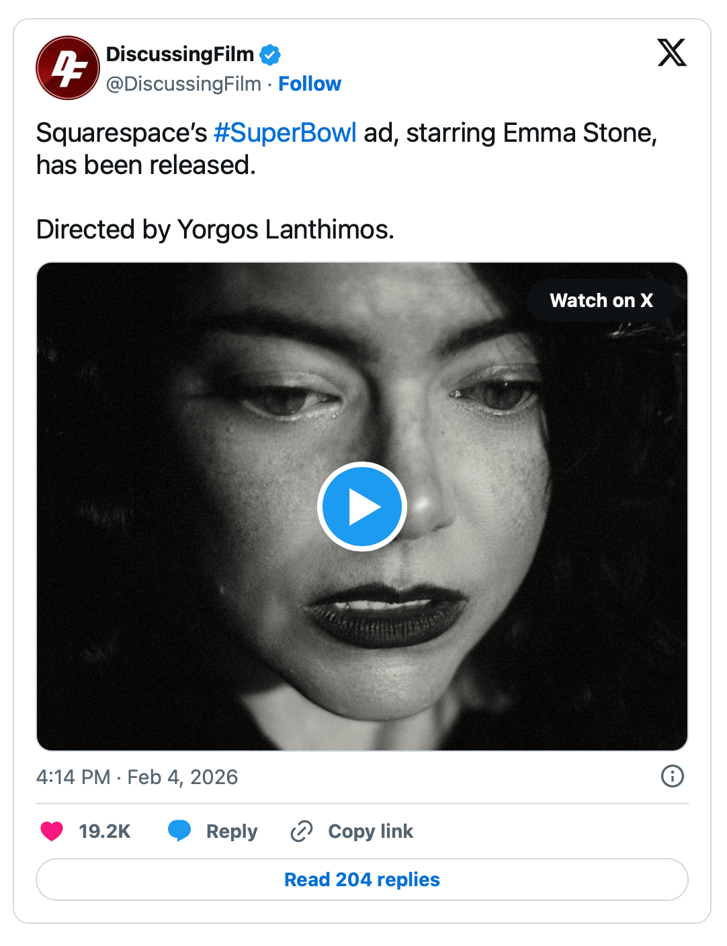Image resolution: width=727 pixels, height=946 pixels.
Task: Open the circled info icon
Action: [x=672, y=776]
